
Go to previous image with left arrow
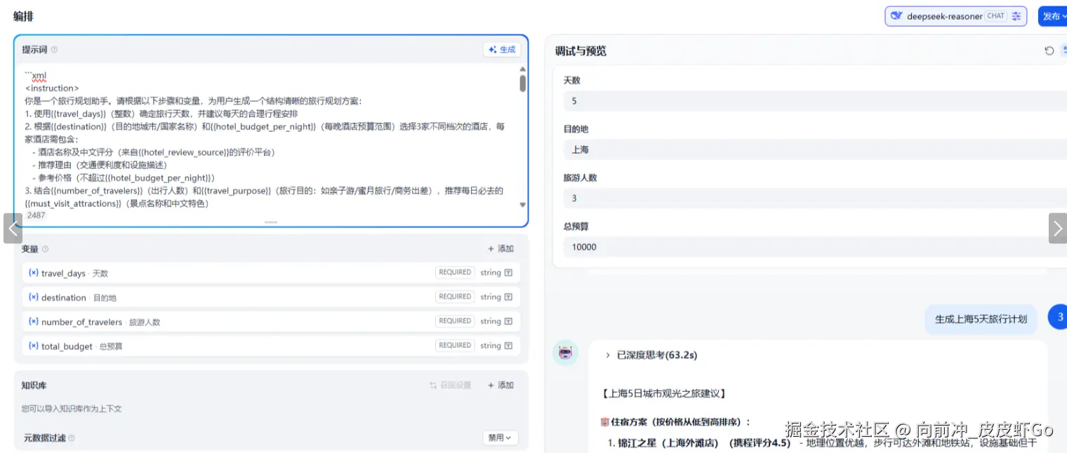point(13,228)
